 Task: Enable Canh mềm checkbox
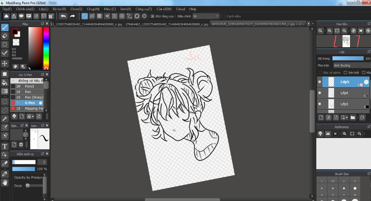224,16
